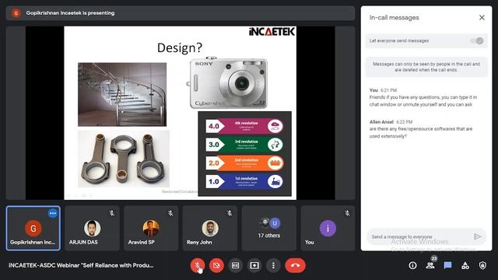This screenshot has width=498, height=280.
Task: Click muted mic icon on You tile
Action: 348,213
